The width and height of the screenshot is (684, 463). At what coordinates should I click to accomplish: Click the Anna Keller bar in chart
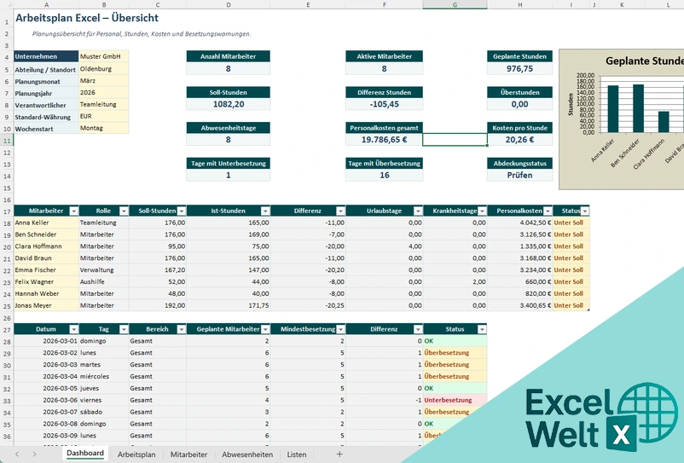pyautogui.click(x=613, y=109)
